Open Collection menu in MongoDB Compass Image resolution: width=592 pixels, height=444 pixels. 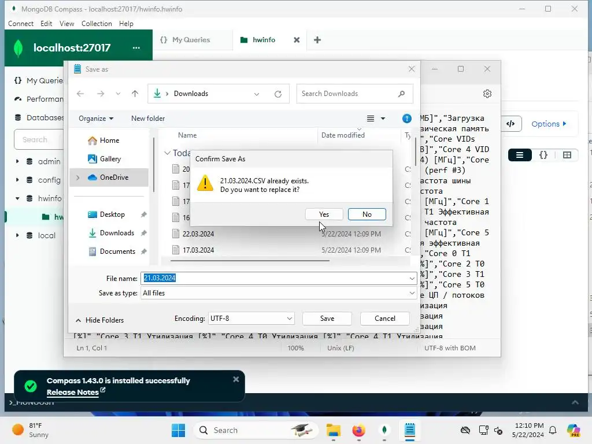coord(97,23)
